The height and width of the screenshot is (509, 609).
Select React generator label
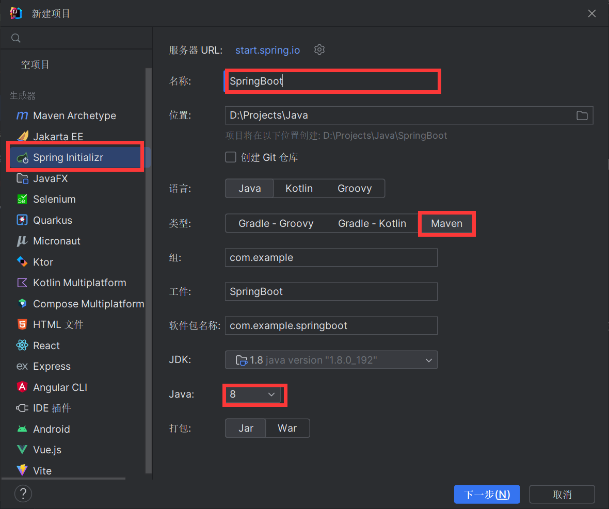(x=46, y=346)
